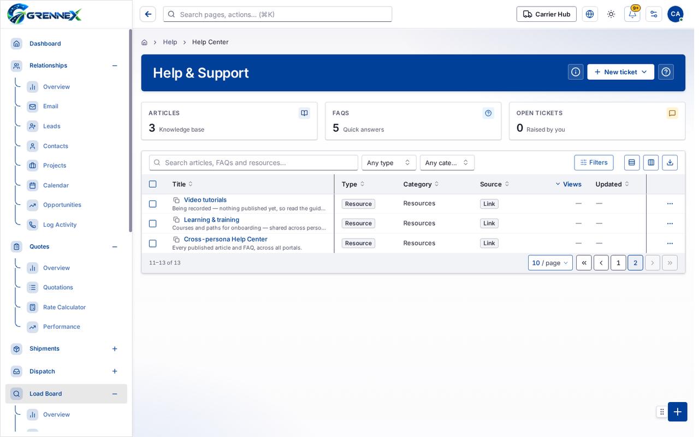Image resolution: width=699 pixels, height=437 pixels.
Task: Check the Cross-persona Help Center row checkbox
Action: (153, 244)
